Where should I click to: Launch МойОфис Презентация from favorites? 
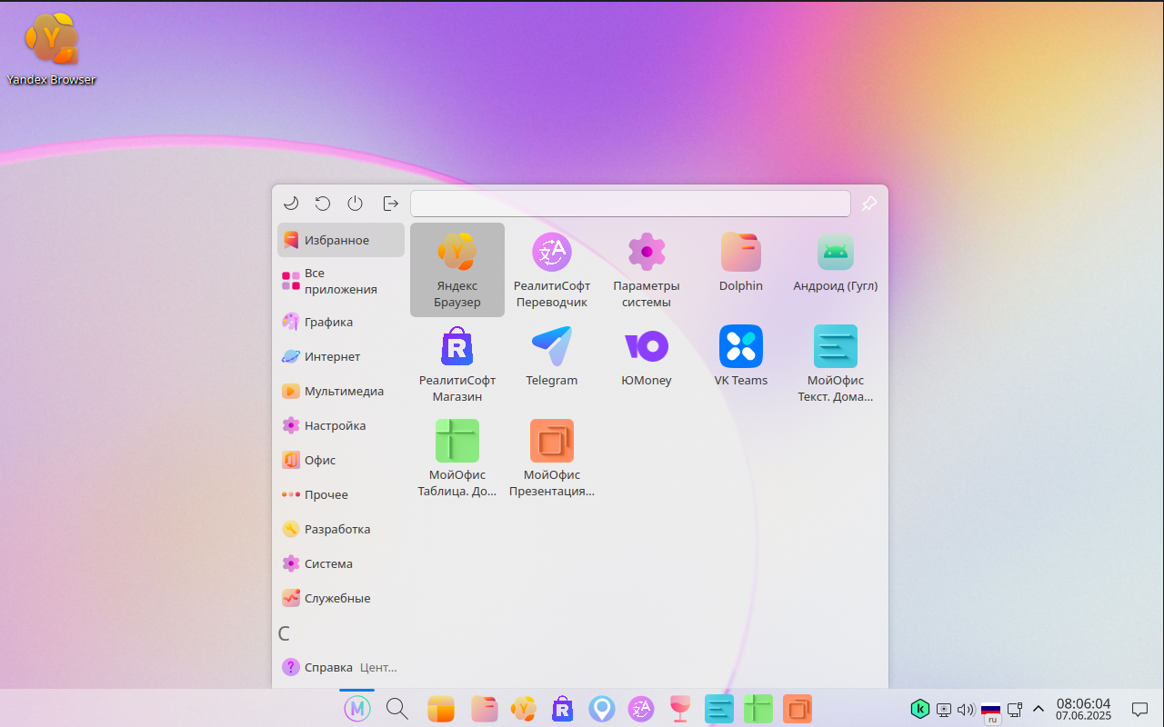tap(552, 459)
